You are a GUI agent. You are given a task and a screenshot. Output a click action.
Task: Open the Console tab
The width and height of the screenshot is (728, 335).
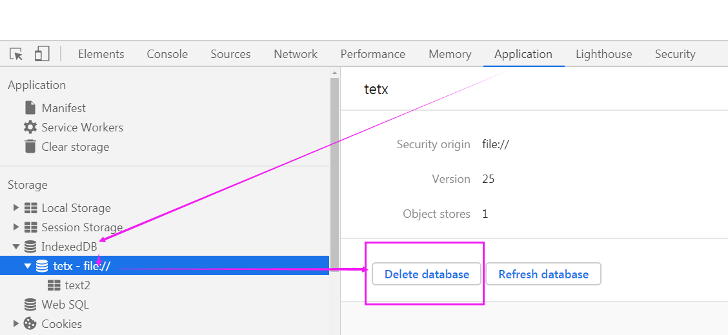tap(167, 54)
